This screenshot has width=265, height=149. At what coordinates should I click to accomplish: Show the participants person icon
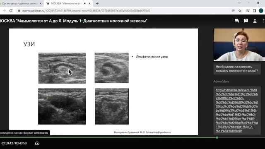(x=255, y=21)
